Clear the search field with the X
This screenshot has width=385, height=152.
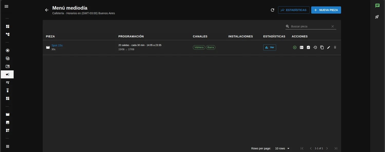click(x=333, y=26)
